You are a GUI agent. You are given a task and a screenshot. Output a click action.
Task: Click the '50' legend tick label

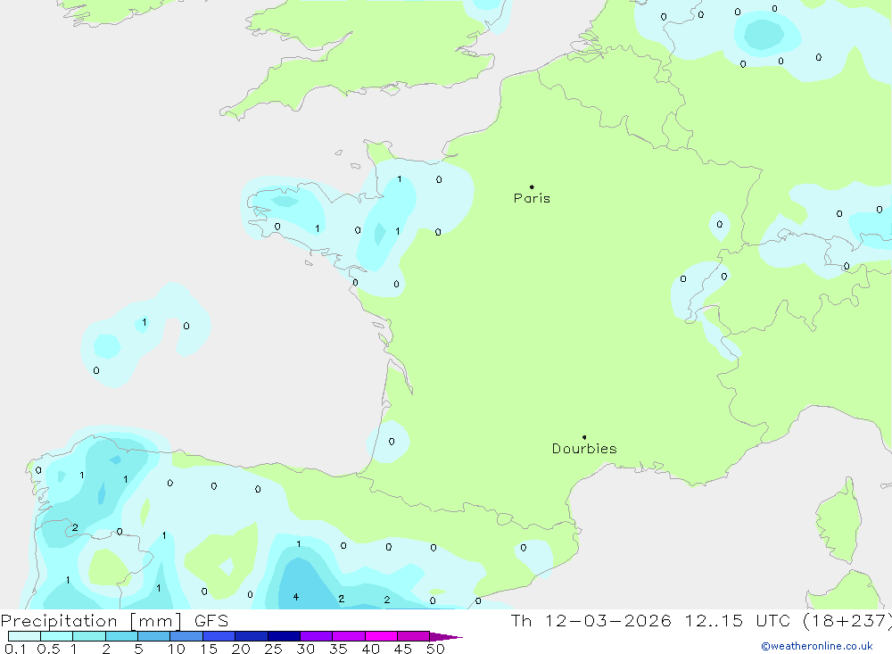point(435,649)
